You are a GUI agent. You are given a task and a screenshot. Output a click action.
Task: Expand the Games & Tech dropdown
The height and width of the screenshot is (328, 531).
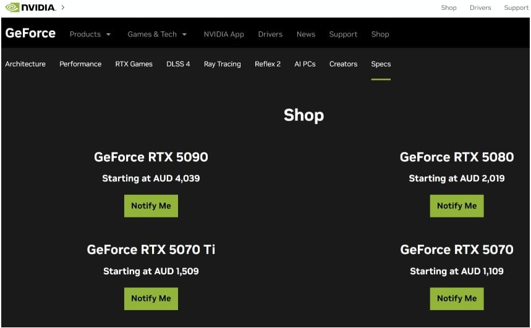pos(157,35)
